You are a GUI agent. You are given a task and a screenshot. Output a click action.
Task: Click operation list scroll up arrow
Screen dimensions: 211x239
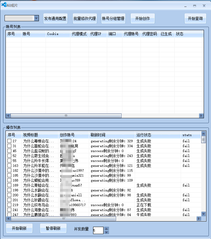204,134
